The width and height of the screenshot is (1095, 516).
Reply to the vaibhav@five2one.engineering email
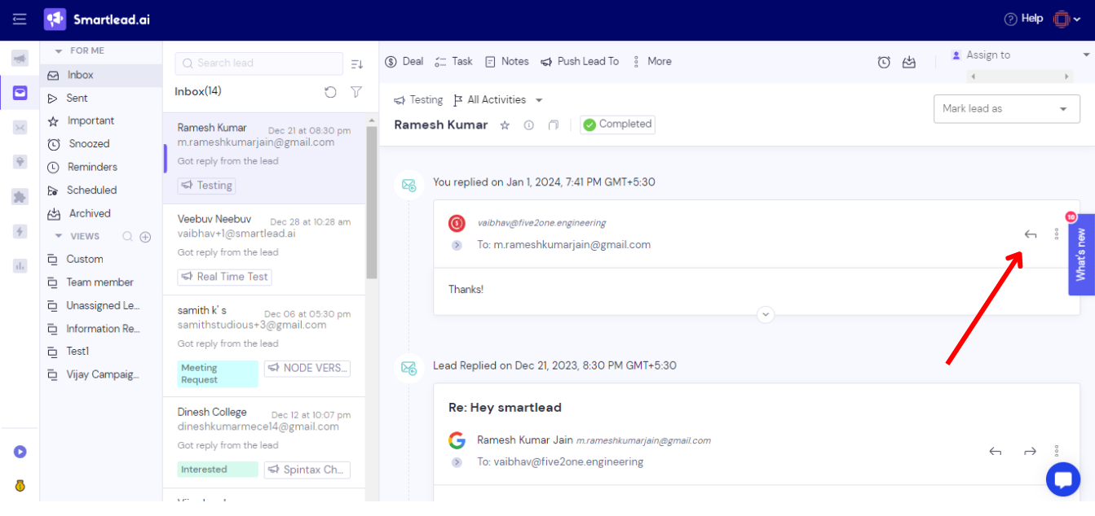(x=1030, y=234)
